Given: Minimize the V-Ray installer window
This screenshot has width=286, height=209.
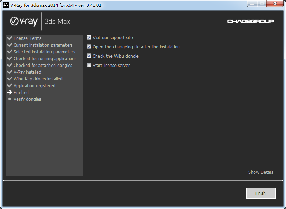Looking at the screenshot, I should pos(252,4).
